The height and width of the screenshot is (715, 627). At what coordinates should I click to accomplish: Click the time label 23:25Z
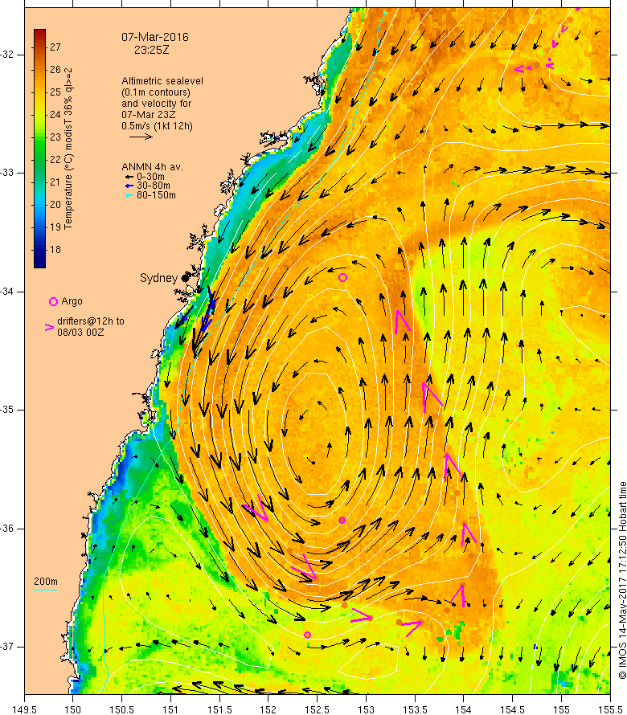point(151,50)
